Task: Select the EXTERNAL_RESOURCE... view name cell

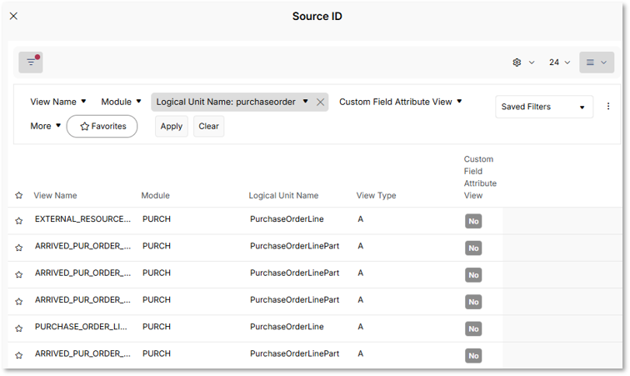Action: click(82, 219)
